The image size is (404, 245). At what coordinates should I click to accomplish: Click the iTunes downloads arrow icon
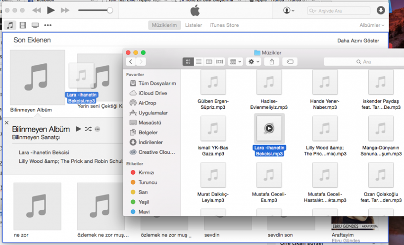pyautogui.click(x=380, y=10)
